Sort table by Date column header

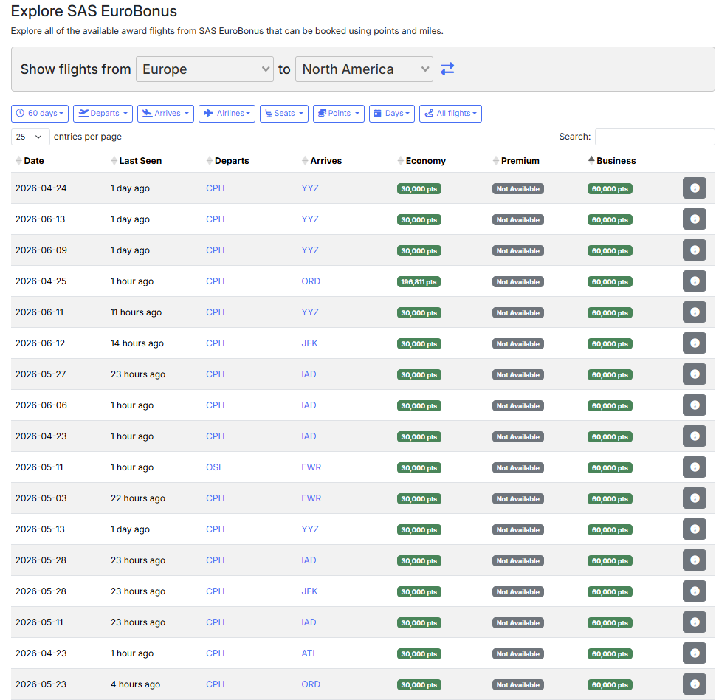(x=33, y=161)
